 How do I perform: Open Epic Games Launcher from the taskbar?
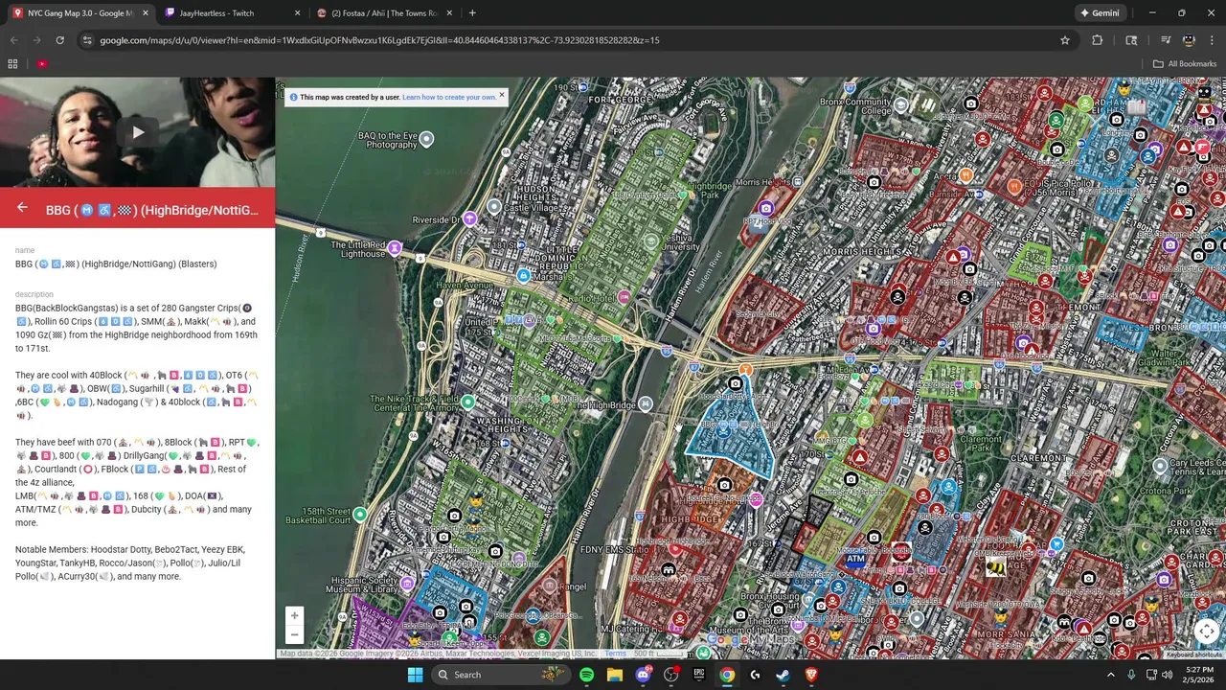tap(699, 675)
